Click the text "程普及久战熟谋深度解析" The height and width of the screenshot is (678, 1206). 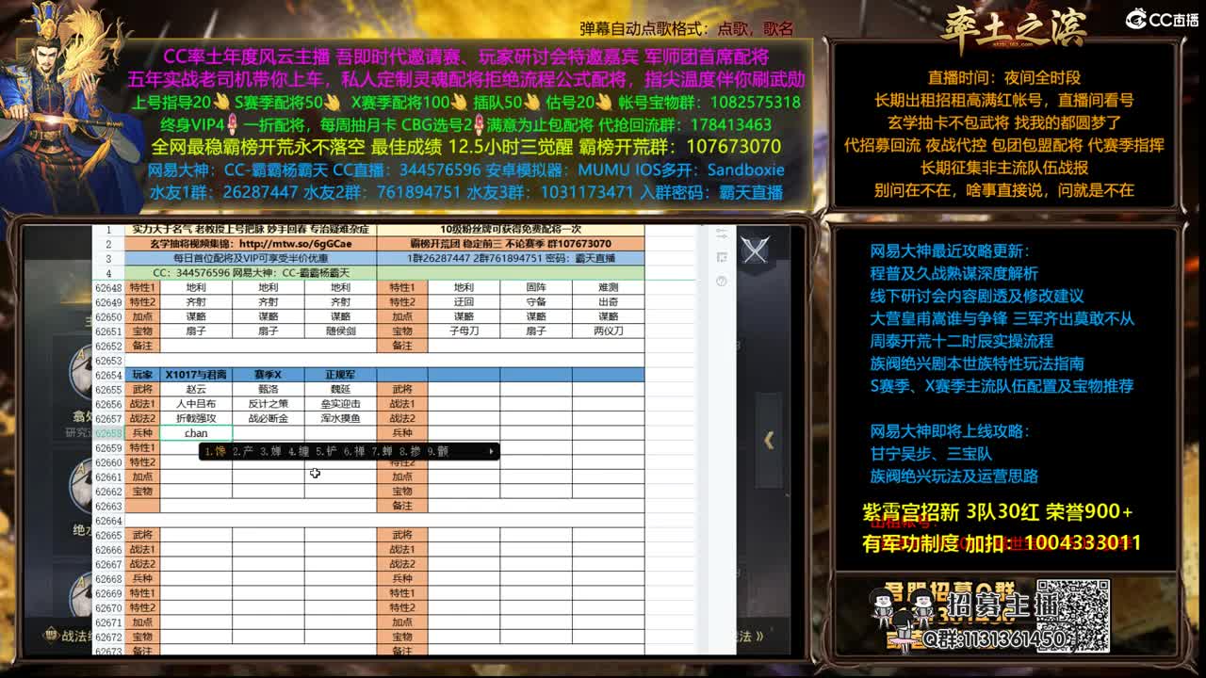(954, 273)
